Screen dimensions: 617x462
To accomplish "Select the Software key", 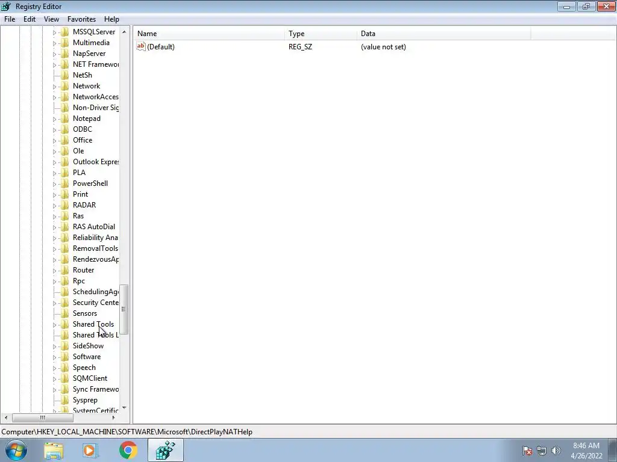I will (x=87, y=357).
